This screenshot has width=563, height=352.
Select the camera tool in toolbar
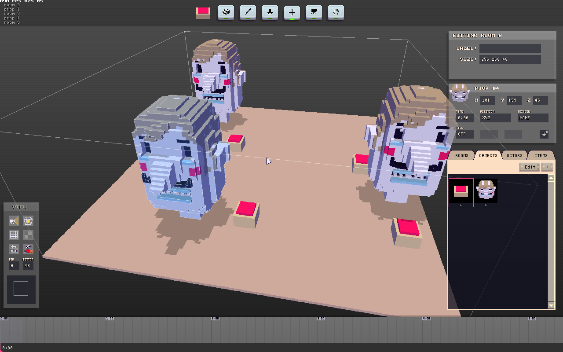coord(314,12)
